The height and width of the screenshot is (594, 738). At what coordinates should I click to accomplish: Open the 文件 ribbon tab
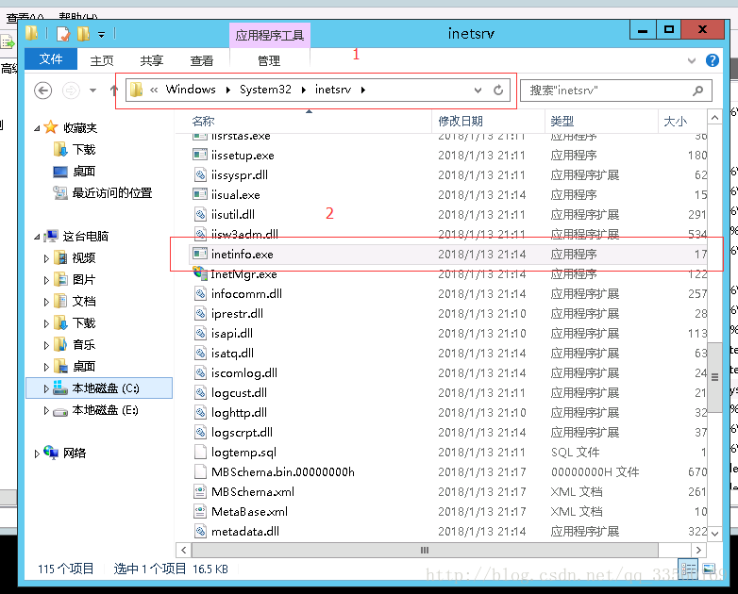click(50, 58)
